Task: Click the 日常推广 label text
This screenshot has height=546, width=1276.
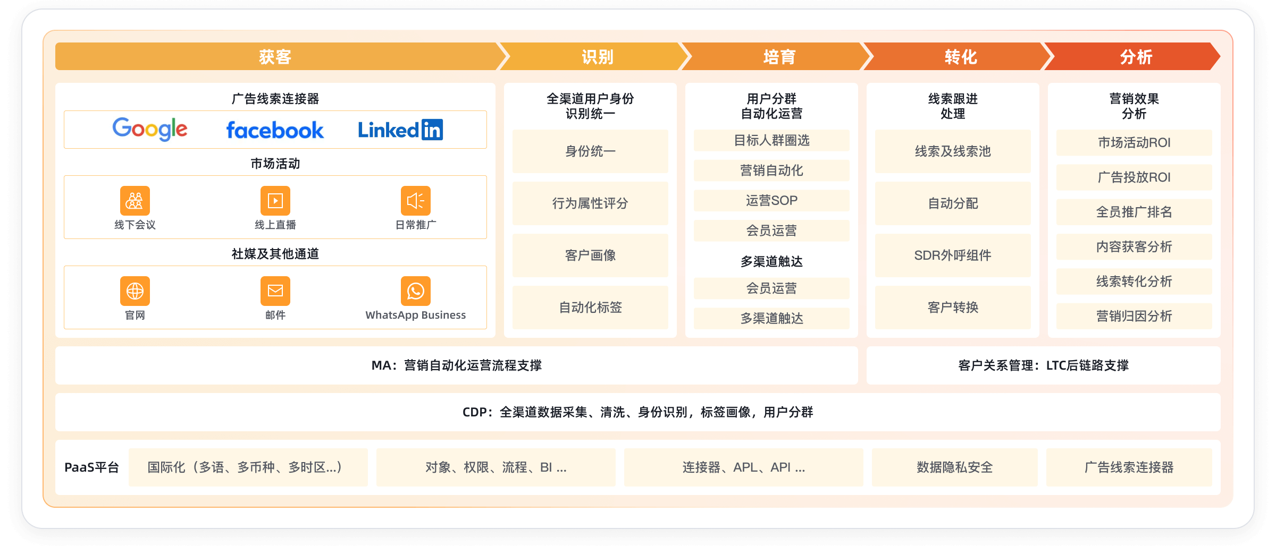Action: coord(416,225)
